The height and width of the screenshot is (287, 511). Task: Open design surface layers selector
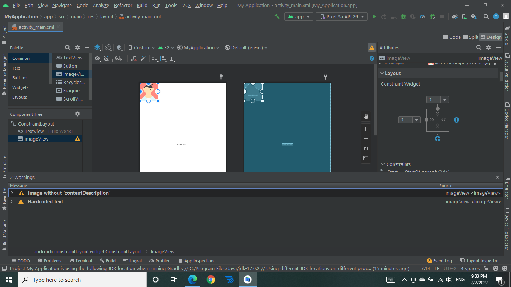[98, 47]
